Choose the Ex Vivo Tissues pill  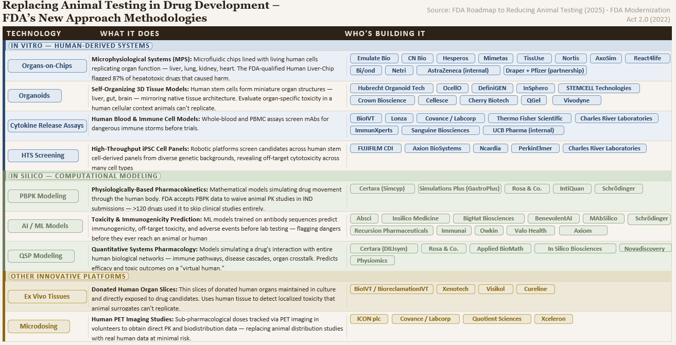47,297
